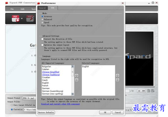The image size is (168, 117).
Task: Select Customize output folder radio button
Action: (x=12, y=110)
